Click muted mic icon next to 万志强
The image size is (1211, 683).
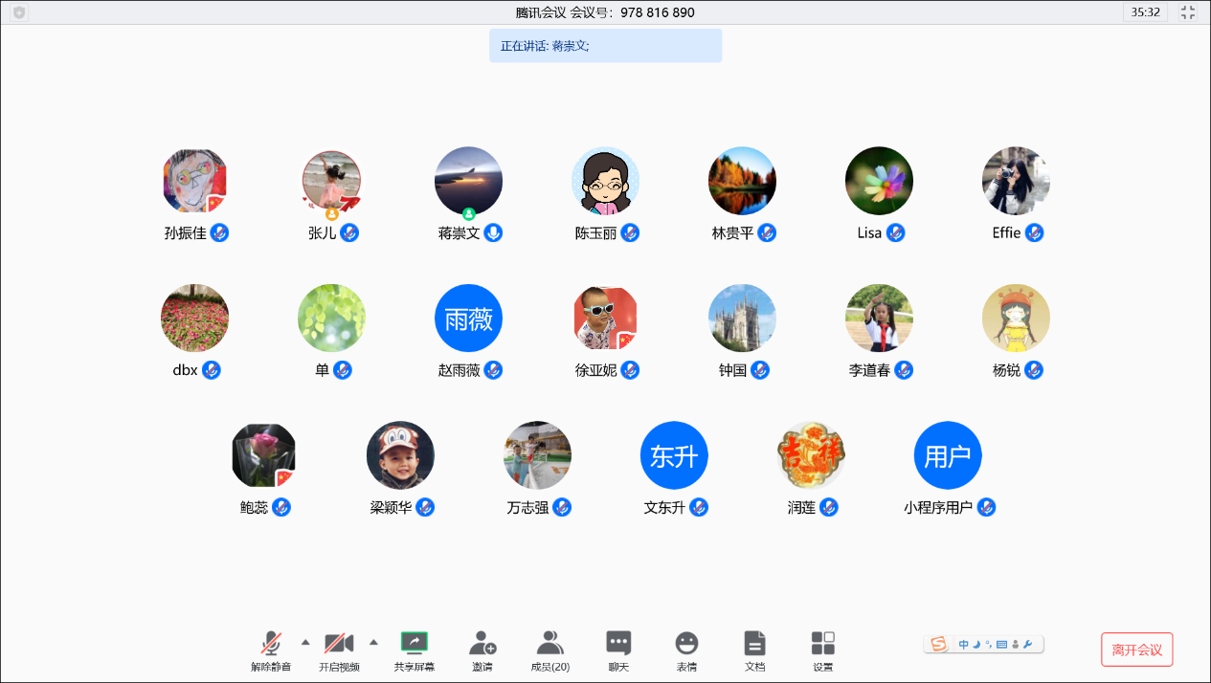point(563,507)
